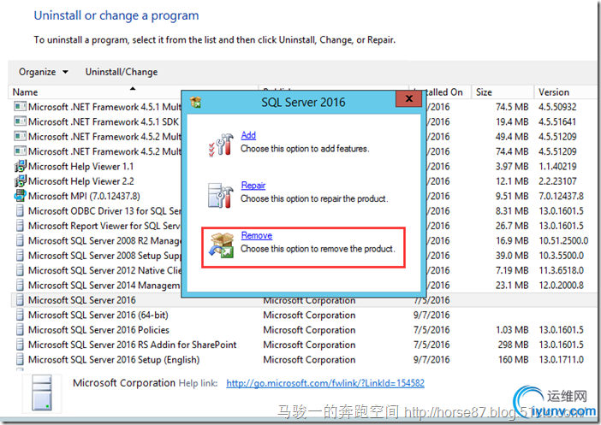Select Microsoft SQL Server 2016 Setup (English)
Screen dimensions: 601x425
point(114,360)
